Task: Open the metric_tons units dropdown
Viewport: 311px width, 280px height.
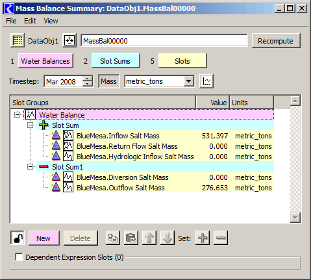Action: 188,81
